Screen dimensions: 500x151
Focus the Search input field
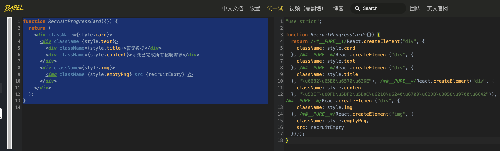click(378, 8)
